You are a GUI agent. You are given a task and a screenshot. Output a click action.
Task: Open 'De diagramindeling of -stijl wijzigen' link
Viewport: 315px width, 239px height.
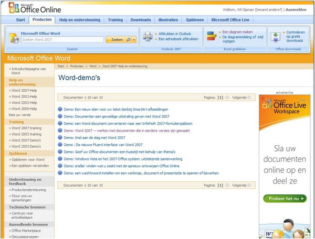[243, 39]
